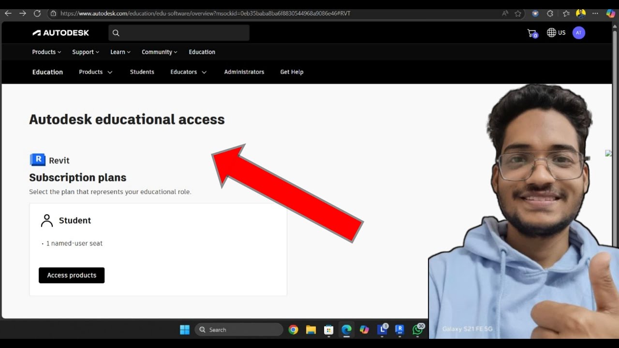Change region with the globe US icon
Image resolution: width=619 pixels, height=348 pixels.
tap(556, 33)
